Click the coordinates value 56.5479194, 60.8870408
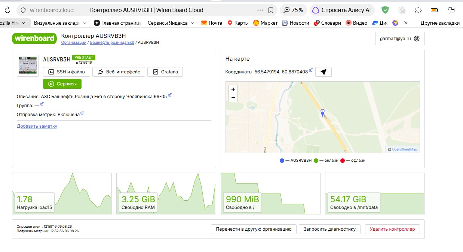This screenshot has width=463, height=252. (281, 72)
